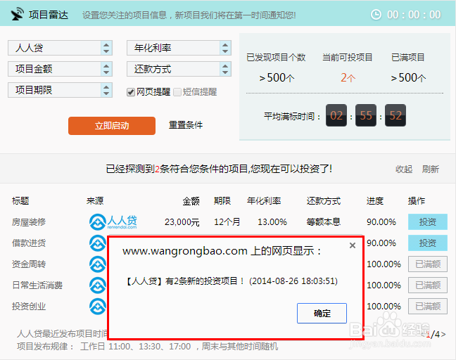Open the 还款方式 dropdown
Viewport: 456px width, 360px height.
(x=179, y=69)
